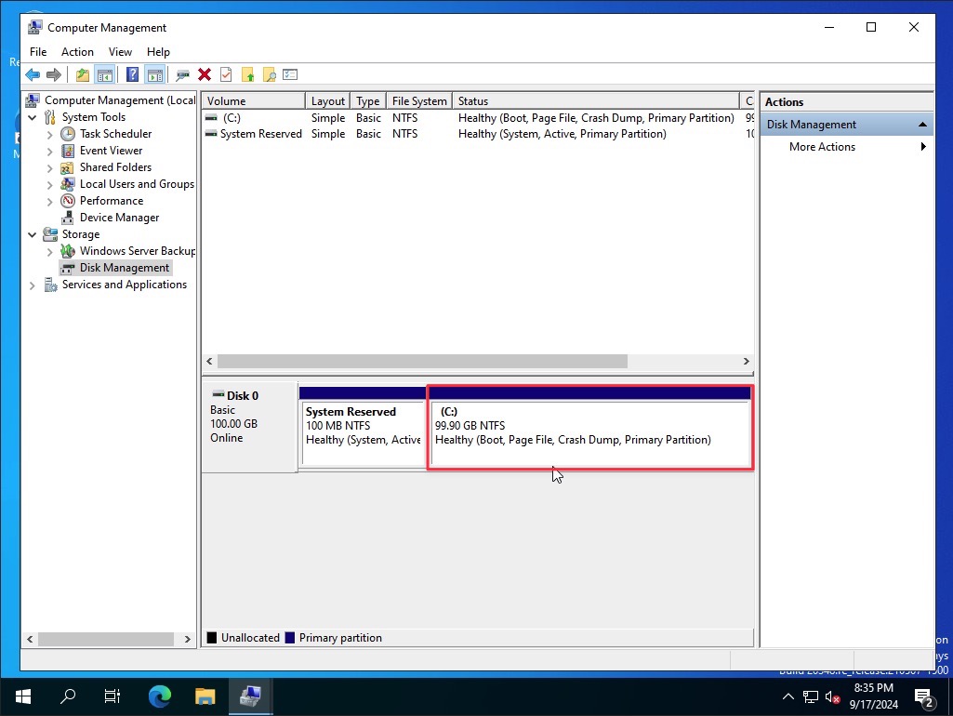The height and width of the screenshot is (716, 953).
Task: Click the folder with magnifier toolbar icon
Action: (270, 74)
